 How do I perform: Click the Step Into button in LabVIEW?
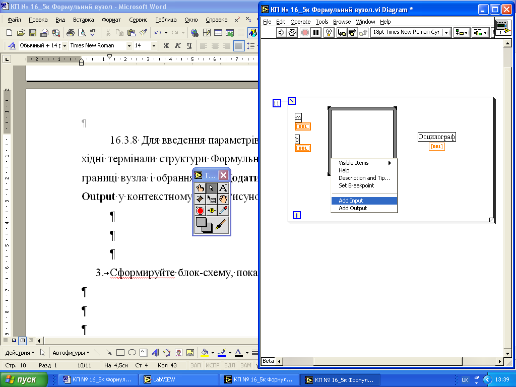point(342,32)
